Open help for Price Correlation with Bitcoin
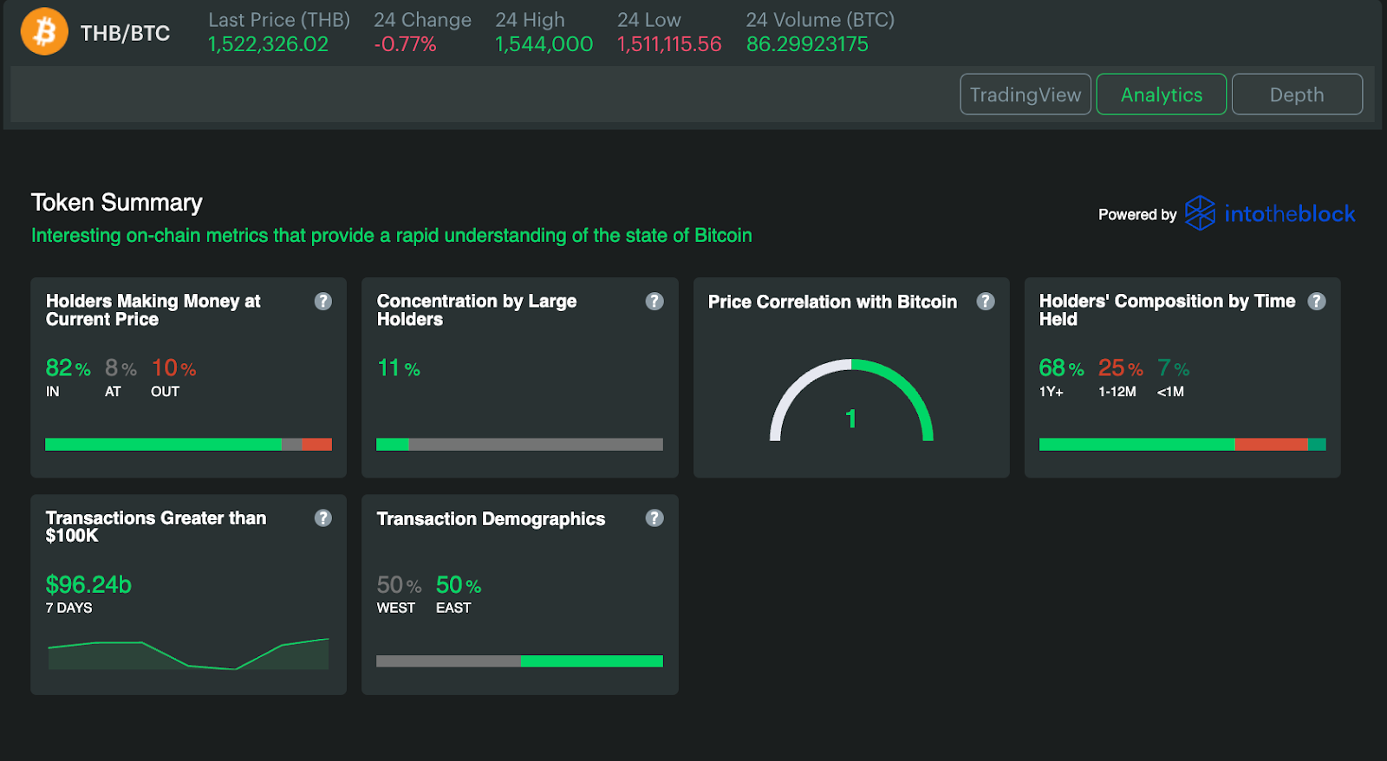The image size is (1387, 761). [x=986, y=301]
